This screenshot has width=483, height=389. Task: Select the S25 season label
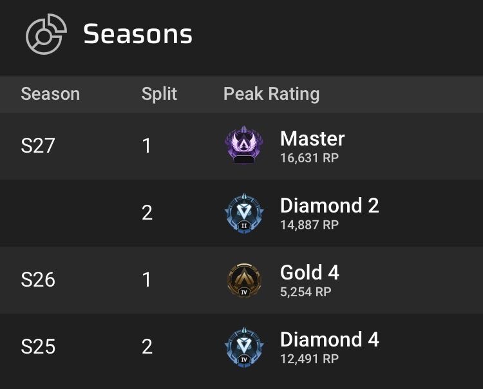[38, 347]
